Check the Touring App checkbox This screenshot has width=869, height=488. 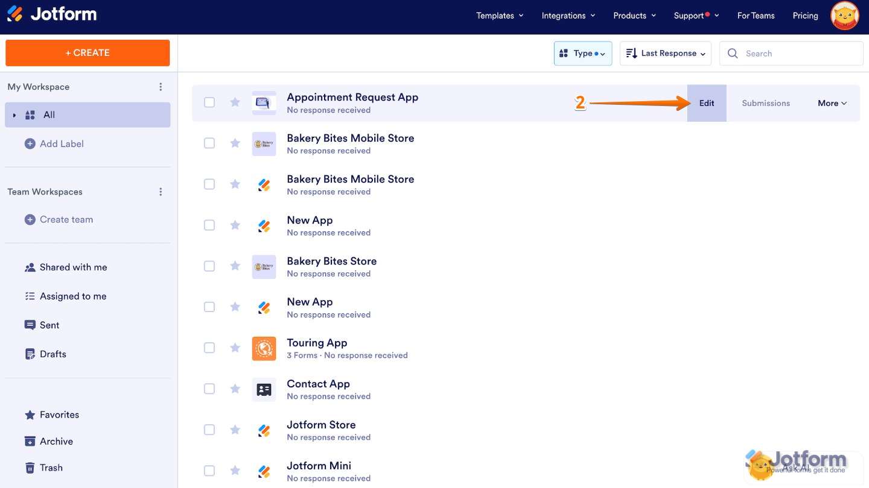click(209, 348)
